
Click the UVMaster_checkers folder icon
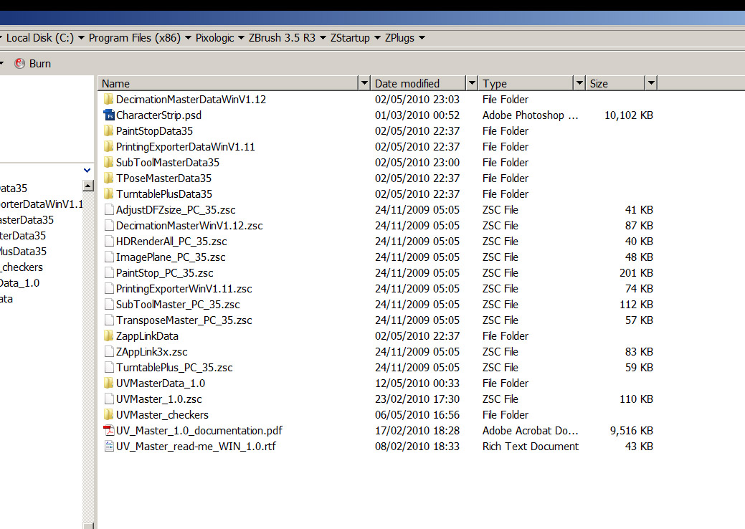tap(108, 414)
